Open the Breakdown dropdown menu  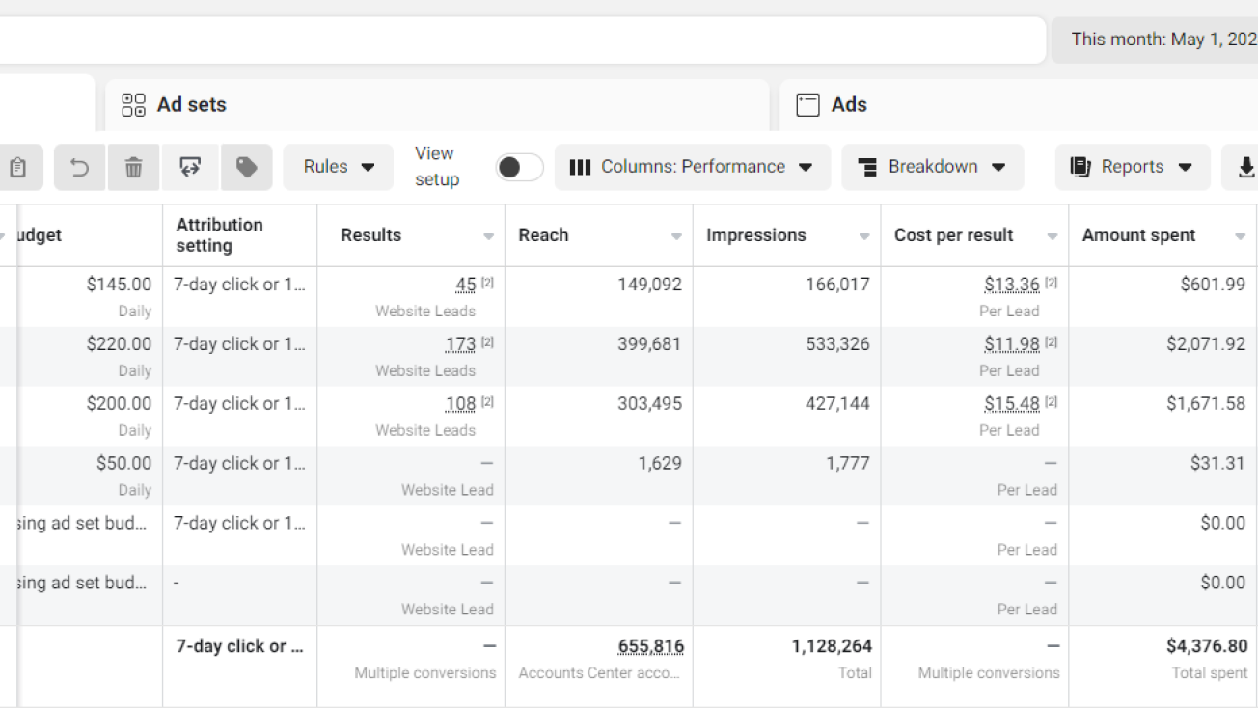pyautogui.click(x=932, y=167)
